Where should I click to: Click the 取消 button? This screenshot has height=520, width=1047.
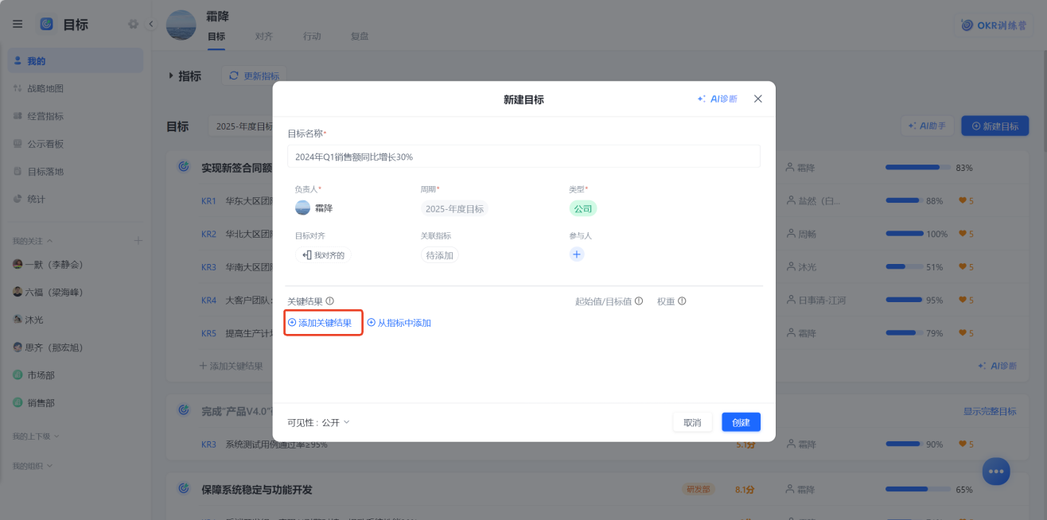(x=692, y=422)
